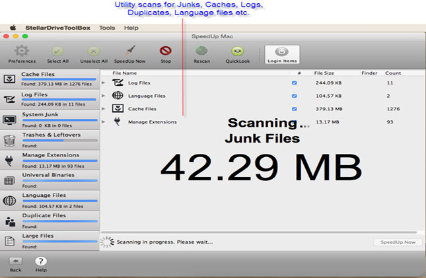The height and width of the screenshot is (278, 426).
Task: Click the Unselect All toolbar icon
Action: [x=94, y=51]
